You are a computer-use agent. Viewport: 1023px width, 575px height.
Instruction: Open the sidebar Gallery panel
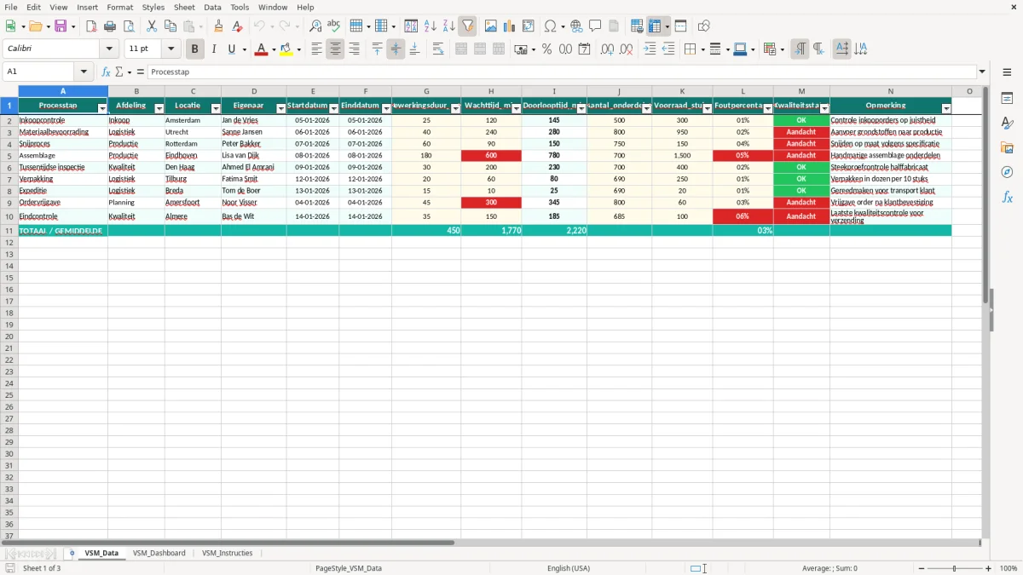tap(1007, 147)
